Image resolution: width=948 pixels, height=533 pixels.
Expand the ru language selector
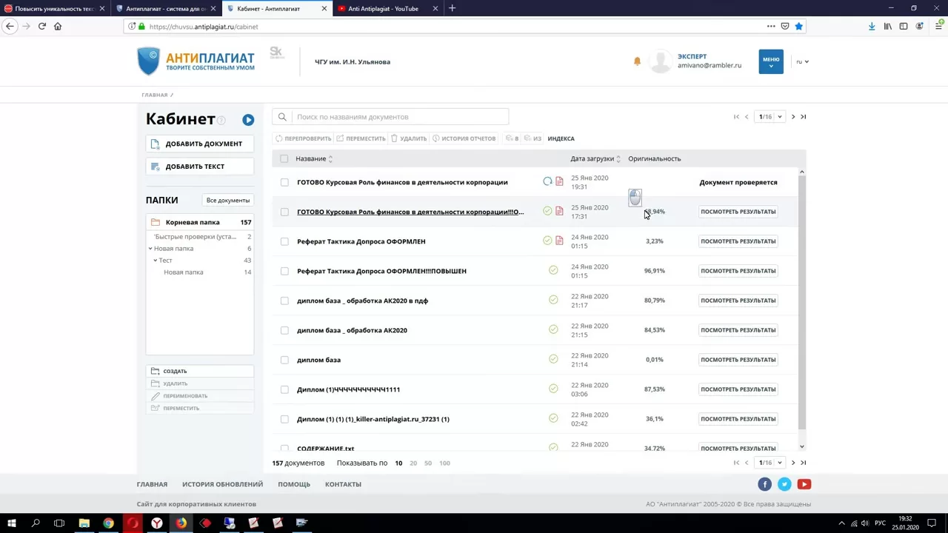(802, 62)
